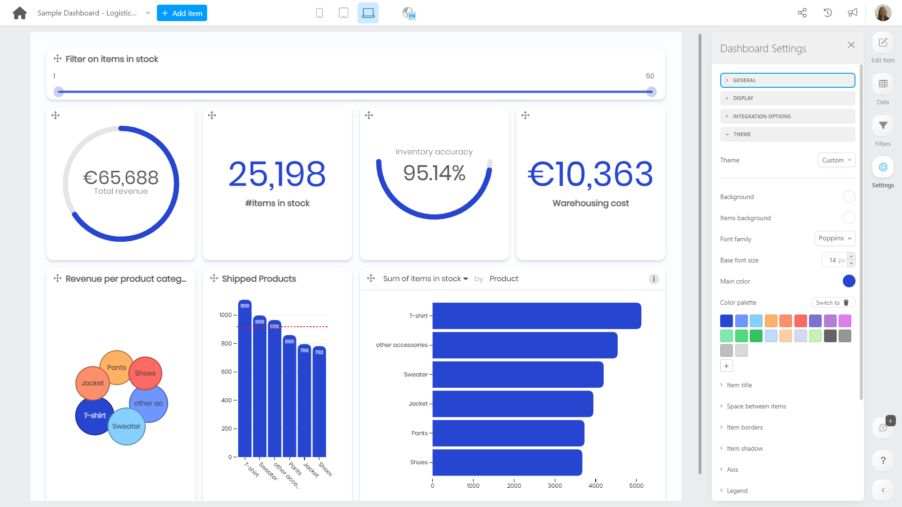Viewport: 902px width, 507px height.
Task: Switch to tablet device preview
Action: click(x=343, y=13)
